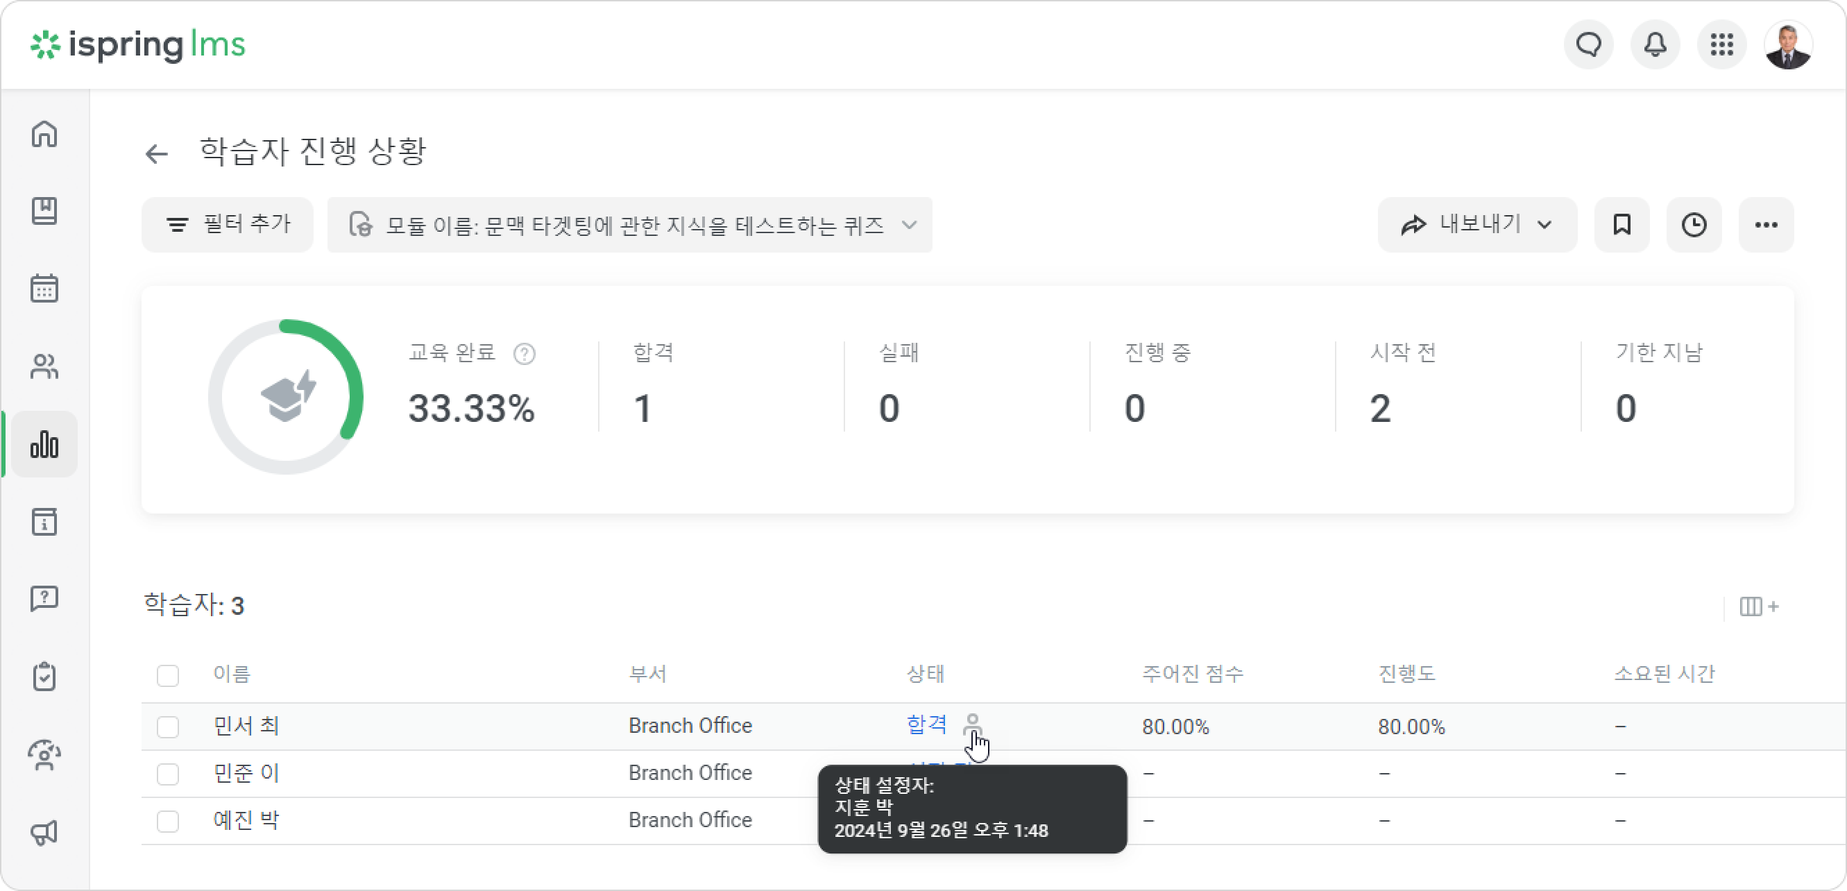Open the three-dots more options menu
This screenshot has width=1847, height=891.
click(1766, 225)
